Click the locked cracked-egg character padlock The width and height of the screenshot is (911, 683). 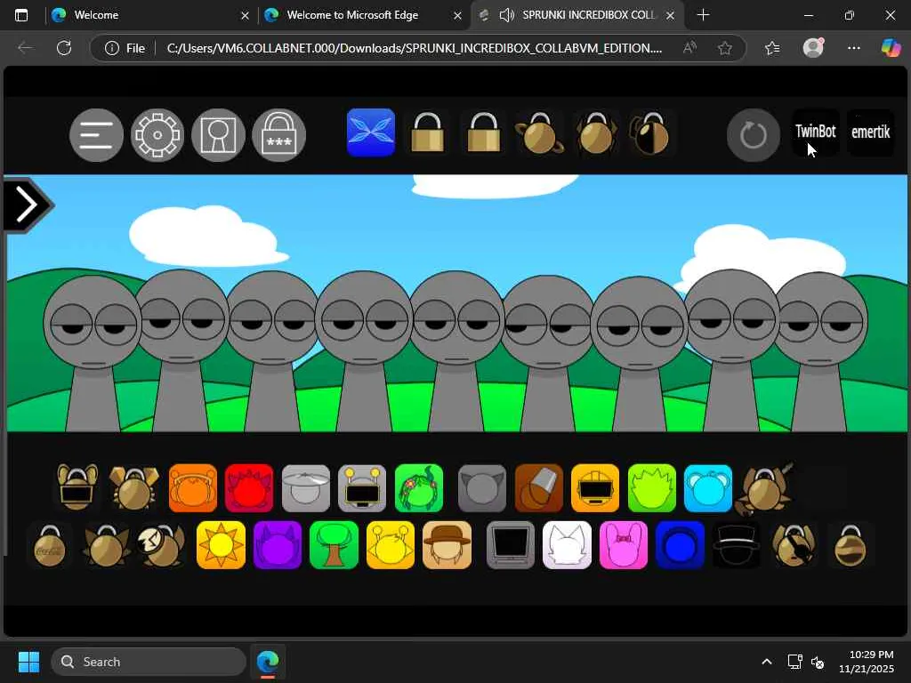[x=161, y=545]
